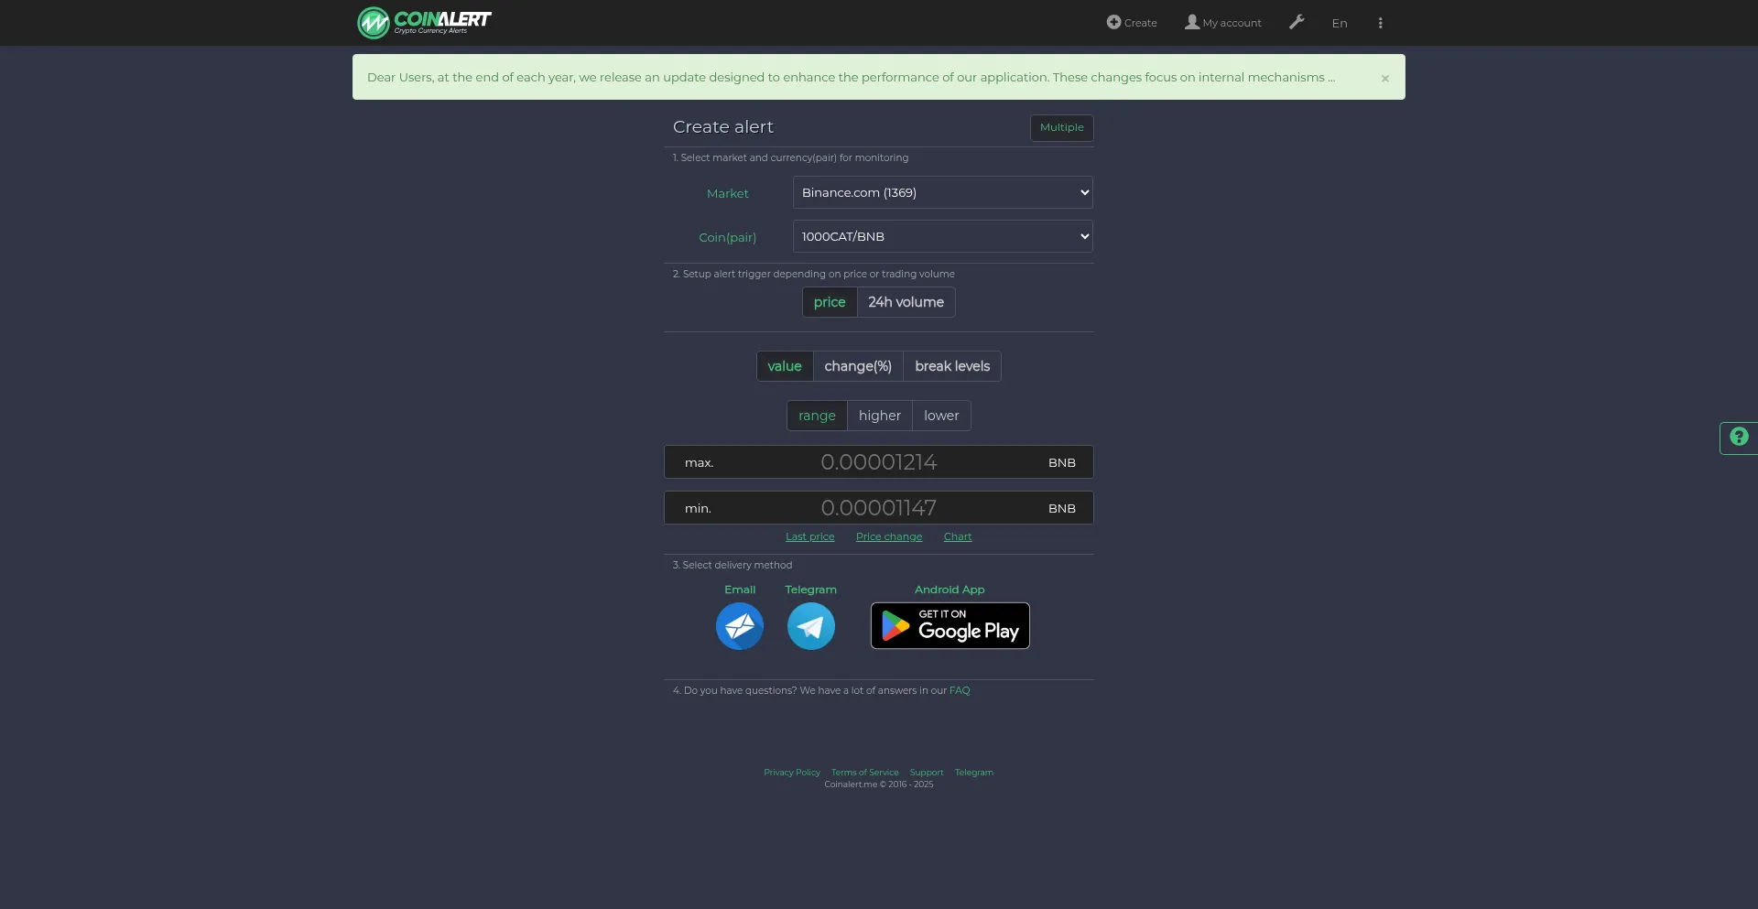
Task: Click Get it on Google Play badge
Action: tap(950, 625)
